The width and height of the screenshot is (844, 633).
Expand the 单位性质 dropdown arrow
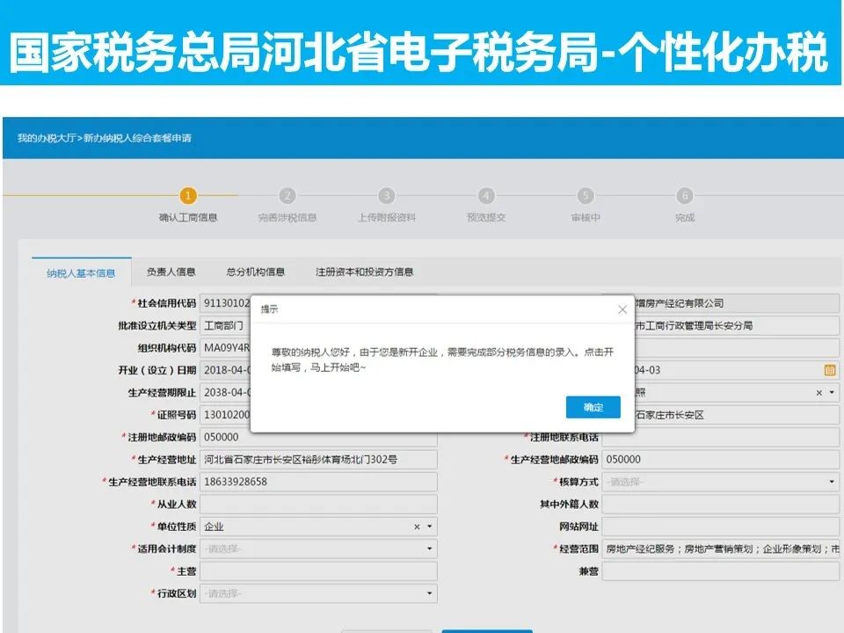coord(430,527)
